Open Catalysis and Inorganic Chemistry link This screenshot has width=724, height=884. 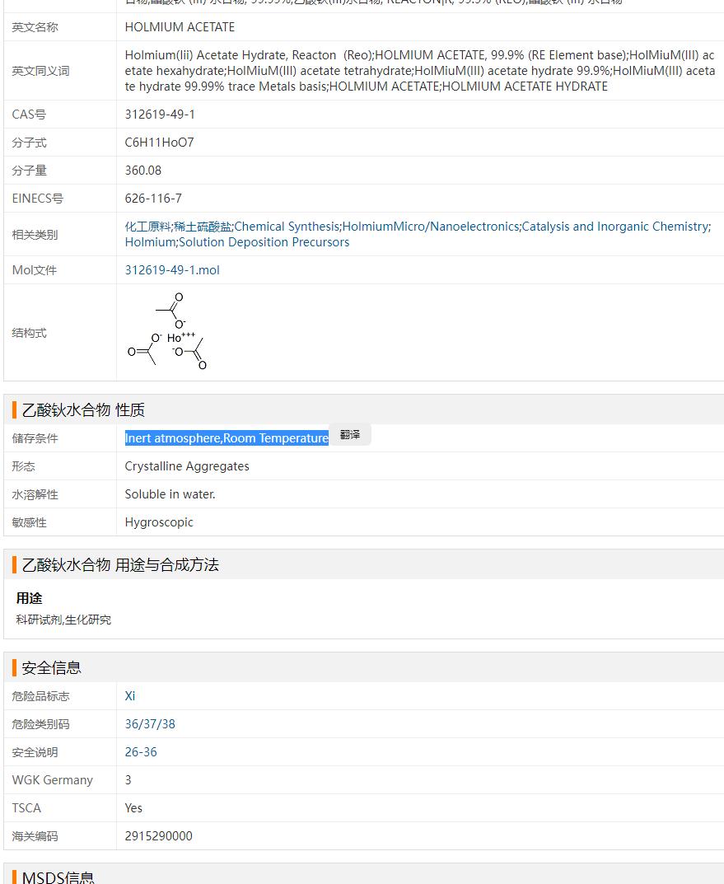614,227
